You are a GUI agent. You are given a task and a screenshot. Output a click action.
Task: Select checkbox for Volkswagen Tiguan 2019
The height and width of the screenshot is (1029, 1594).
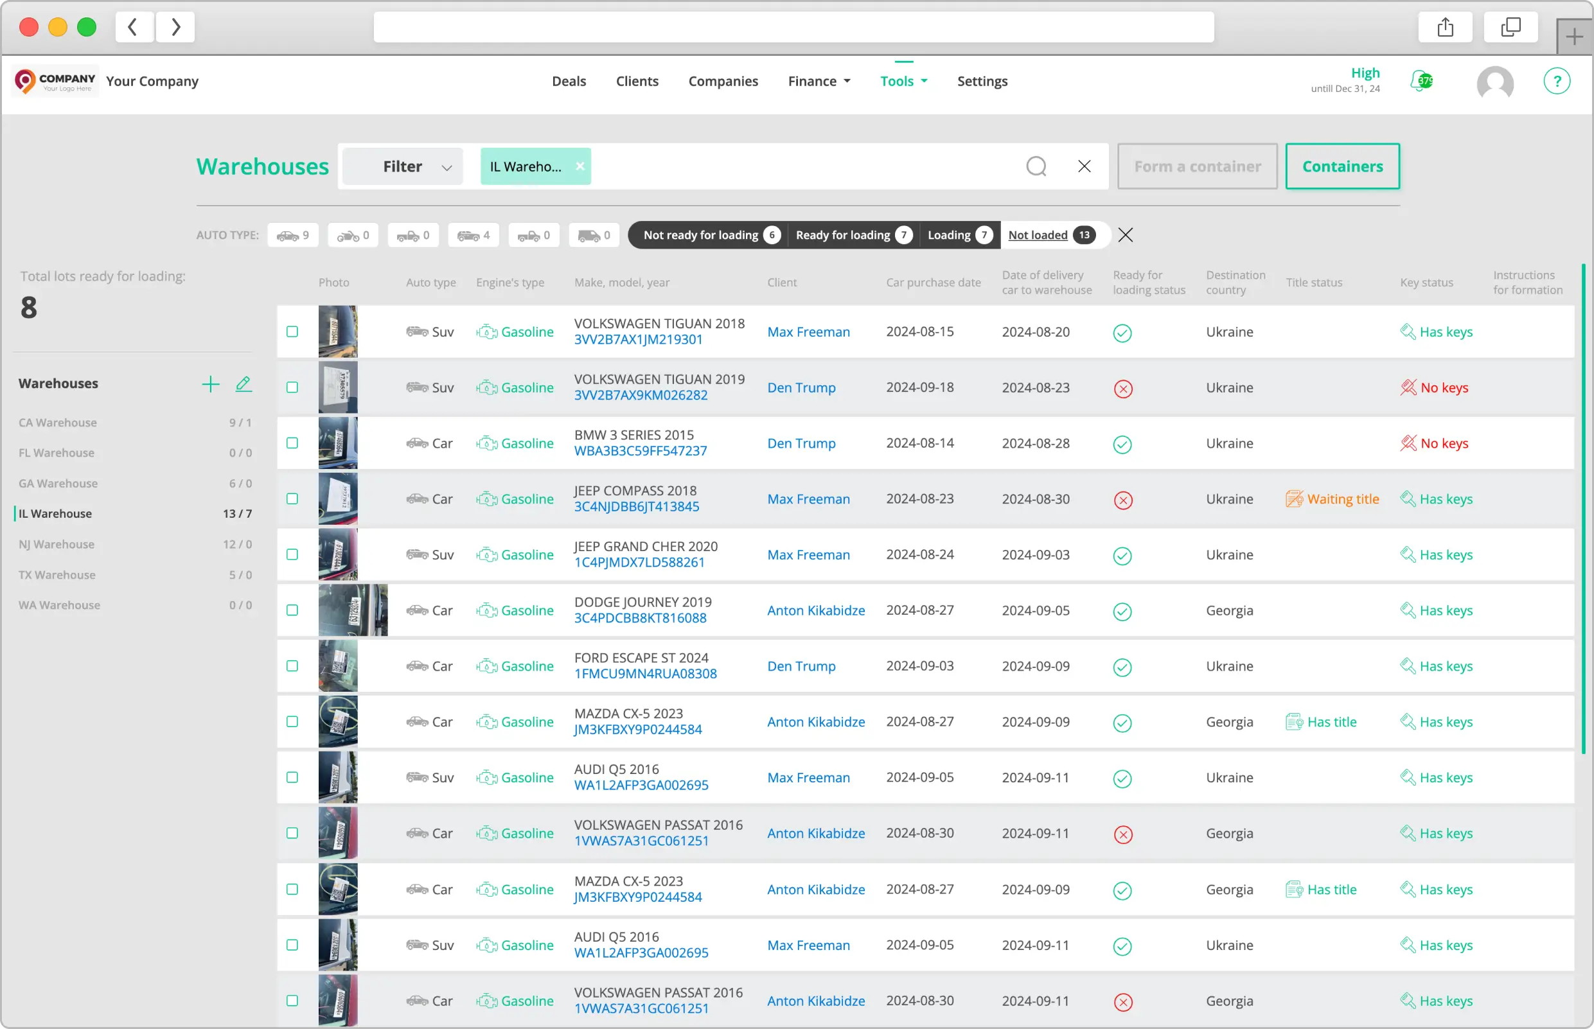point(292,387)
